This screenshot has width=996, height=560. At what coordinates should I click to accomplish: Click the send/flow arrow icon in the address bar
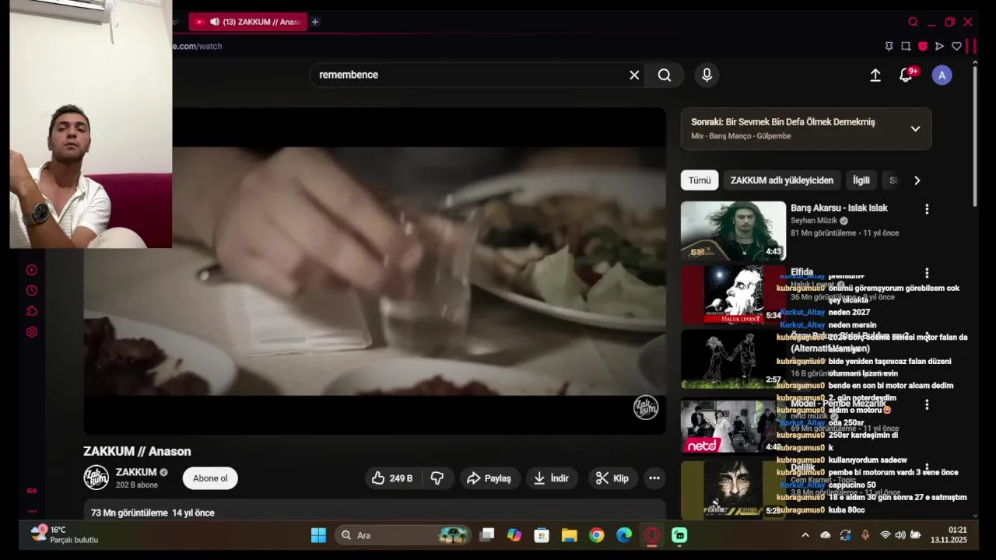pos(939,47)
